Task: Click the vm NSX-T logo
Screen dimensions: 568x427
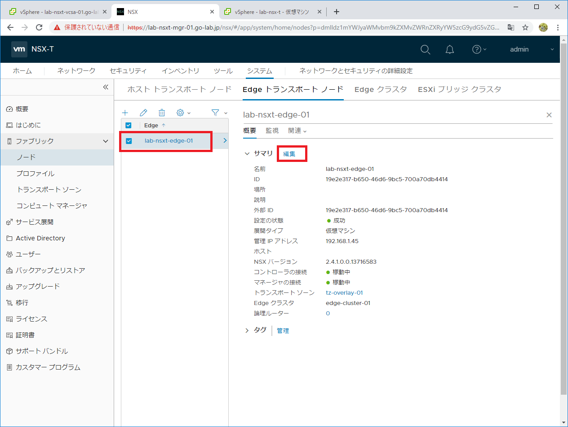Action: (33, 49)
